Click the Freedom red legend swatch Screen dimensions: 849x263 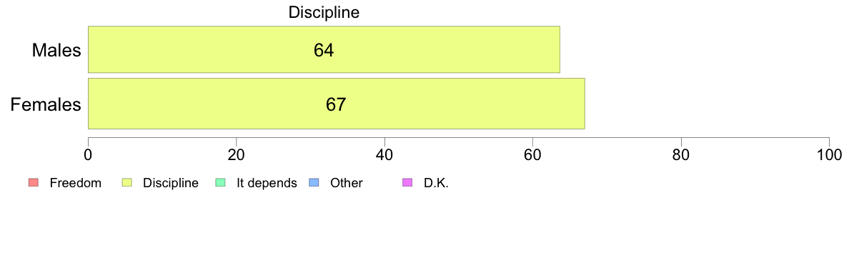32,183
